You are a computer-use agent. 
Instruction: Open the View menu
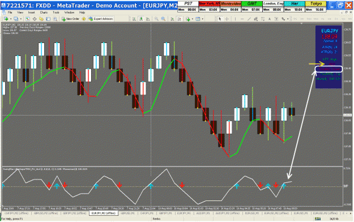point(20,12)
